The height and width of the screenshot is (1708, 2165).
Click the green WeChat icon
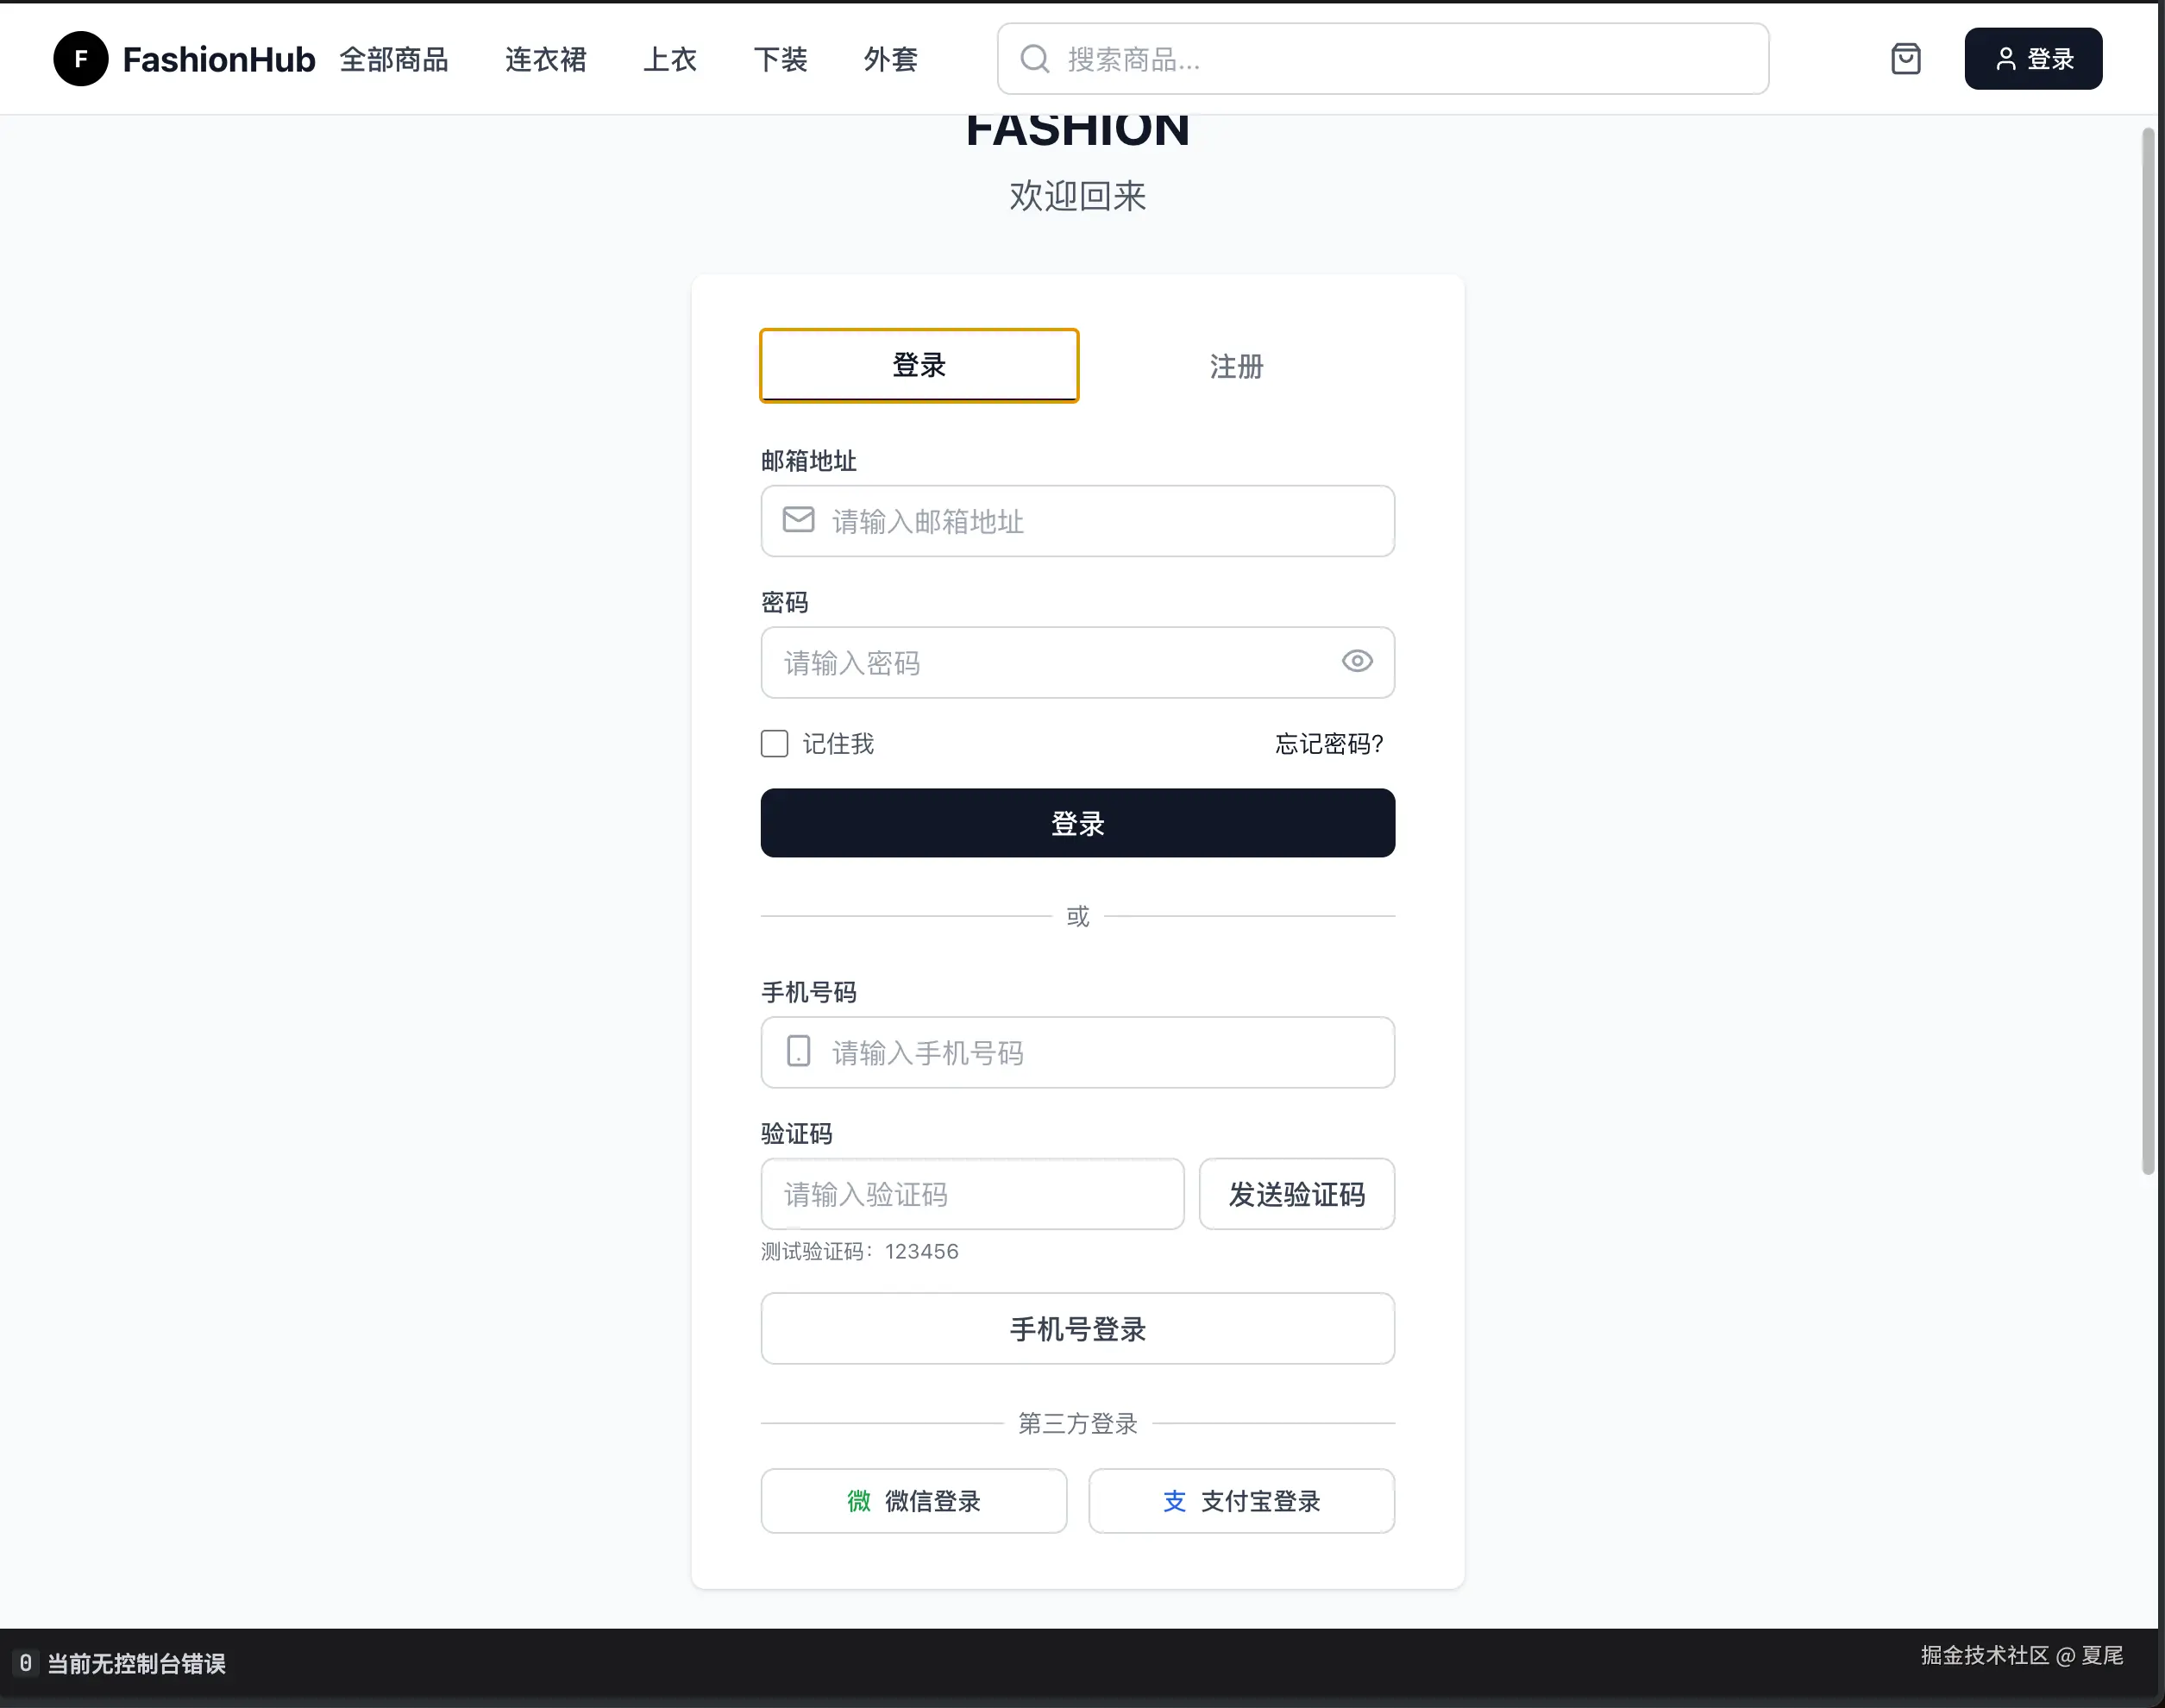pos(858,1500)
